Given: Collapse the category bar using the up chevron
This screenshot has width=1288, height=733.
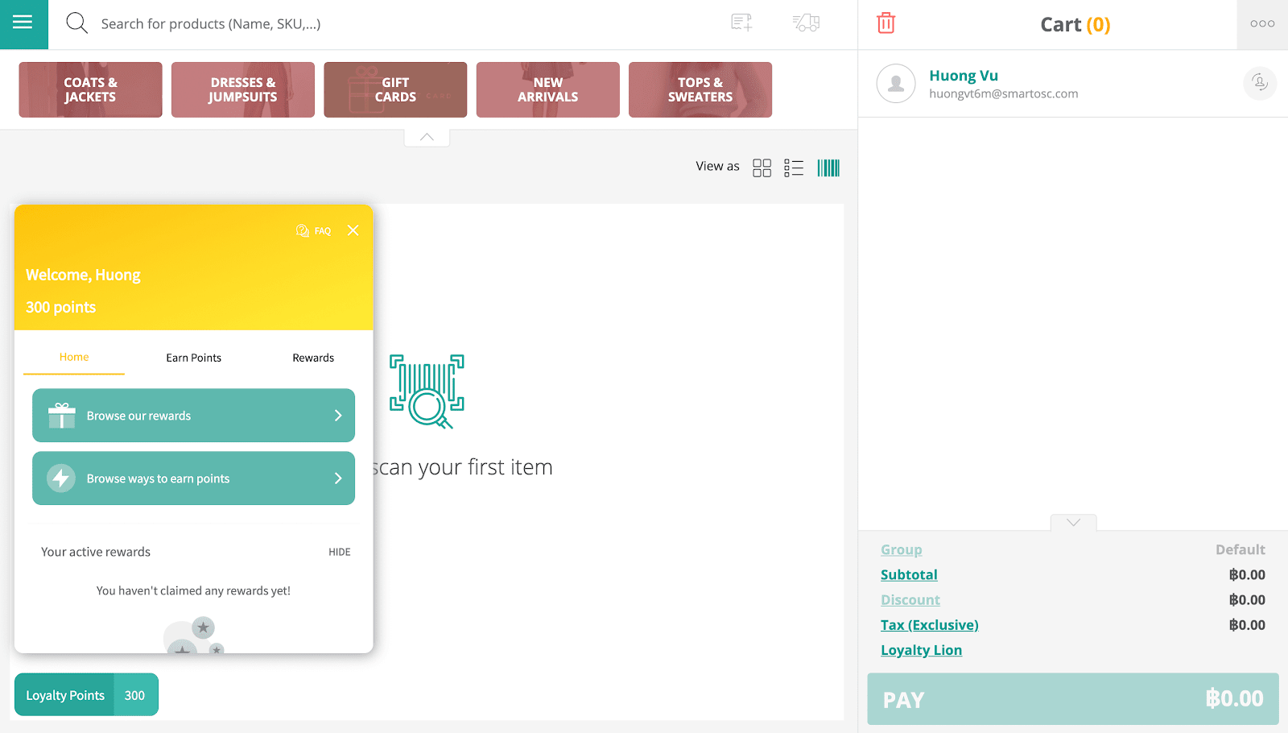Looking at the screenshot, I should click(x=427, y=138).
